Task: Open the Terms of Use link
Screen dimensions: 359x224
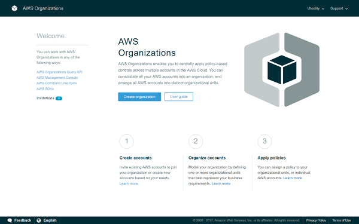Action: pos(342,220)
